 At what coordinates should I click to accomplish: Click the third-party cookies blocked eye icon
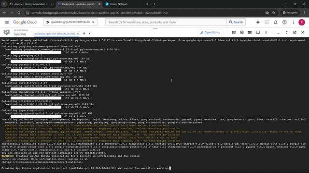[x=267, y=13]
